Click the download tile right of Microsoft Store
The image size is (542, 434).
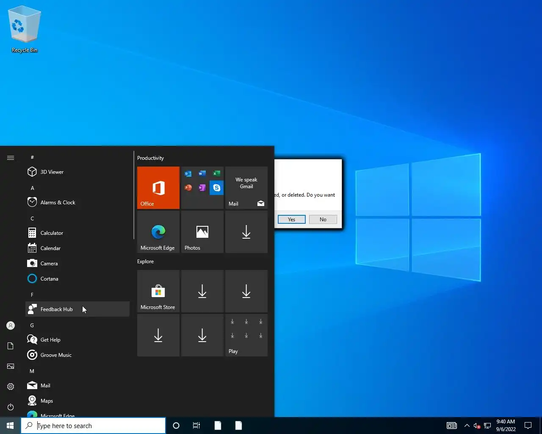tap(202, 291)
